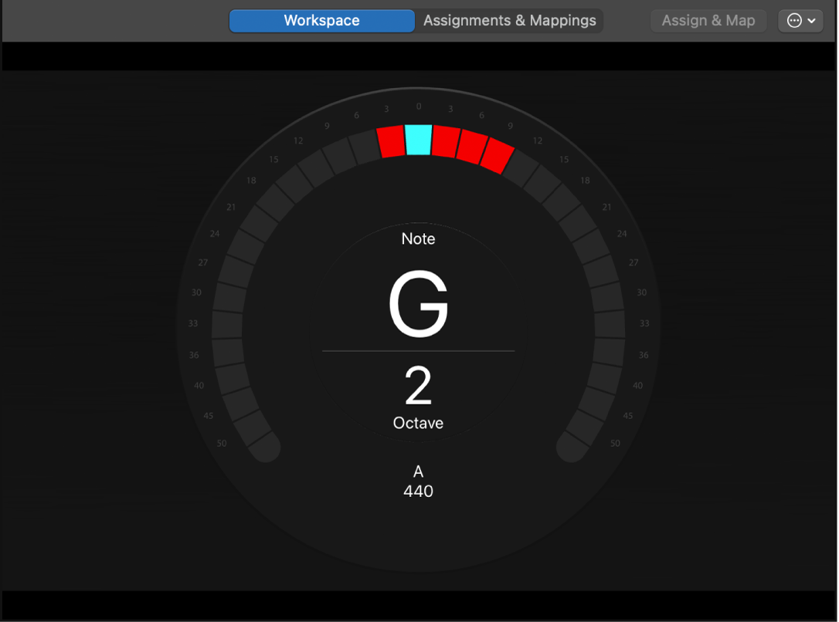Open the note display showing G
The image size is (839, 622).
[418, 303]
